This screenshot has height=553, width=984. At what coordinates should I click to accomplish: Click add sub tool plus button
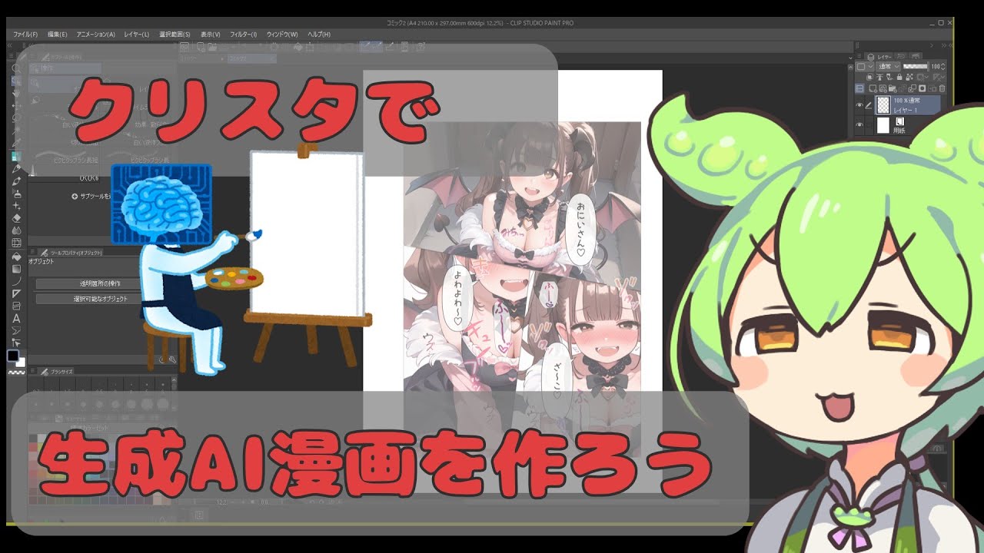(75, 196)
